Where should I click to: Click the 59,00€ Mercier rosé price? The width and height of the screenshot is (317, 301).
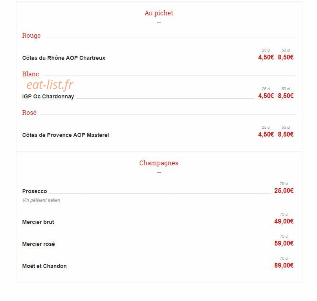pyautogui.click(x=284, y=243)
